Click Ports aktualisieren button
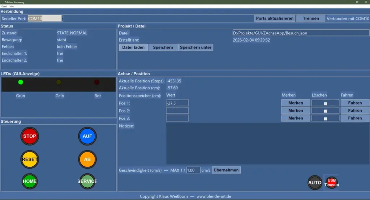The width and height of the screenshot is (370, 200). click(275, 18)
